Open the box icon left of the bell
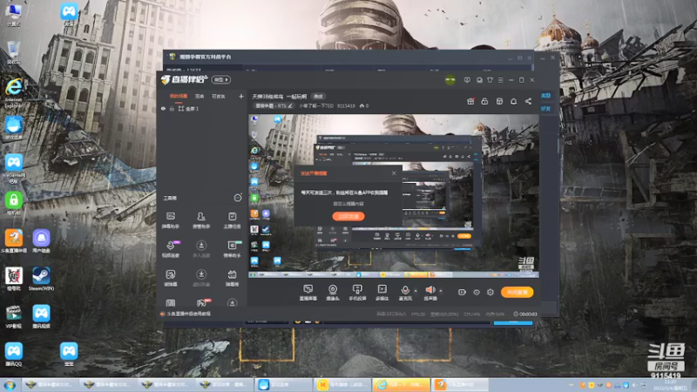 click(499, 101)
